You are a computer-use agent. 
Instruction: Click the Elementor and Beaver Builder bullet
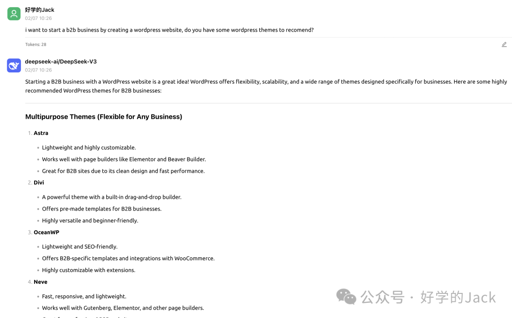pyautogui.click(x=124, y=159)
